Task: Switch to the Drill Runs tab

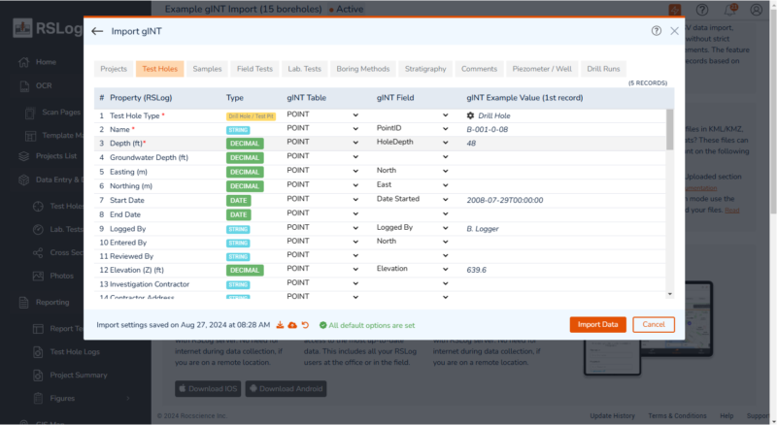Action: pos(603,69)
